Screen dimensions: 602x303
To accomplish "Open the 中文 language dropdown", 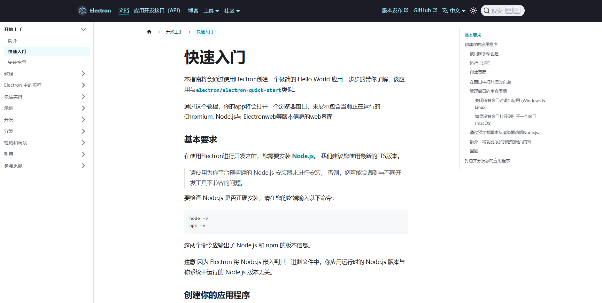I will (x=454, y=11).
